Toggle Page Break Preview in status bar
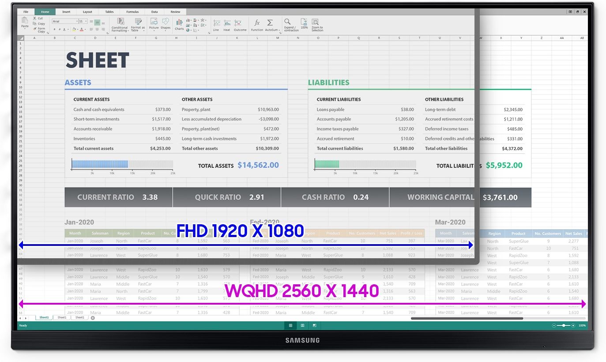Viewport: 606px width, 362px height. pyautogui.click(x=314, y=325)
